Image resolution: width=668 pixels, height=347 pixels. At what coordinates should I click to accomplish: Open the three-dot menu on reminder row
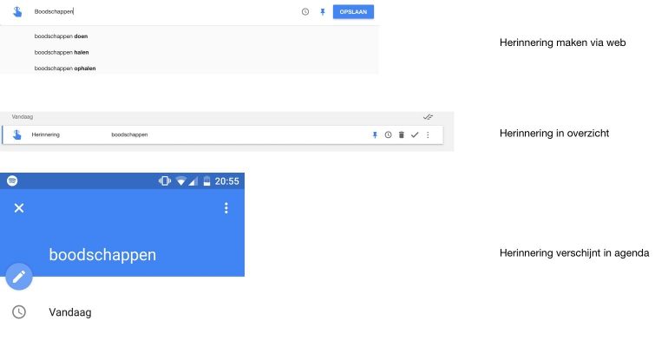[x=428, y=135]
